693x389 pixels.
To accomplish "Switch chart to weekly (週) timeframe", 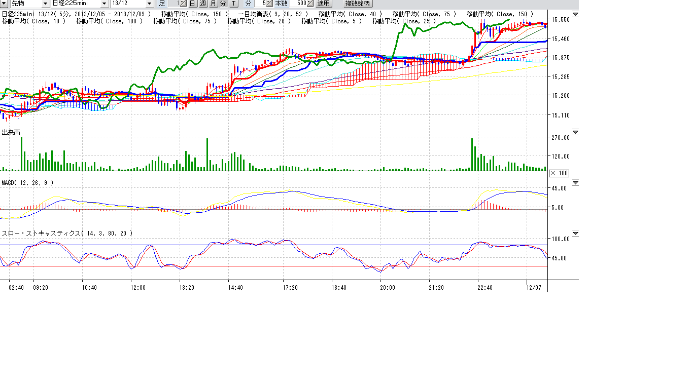I will [203, 4].
